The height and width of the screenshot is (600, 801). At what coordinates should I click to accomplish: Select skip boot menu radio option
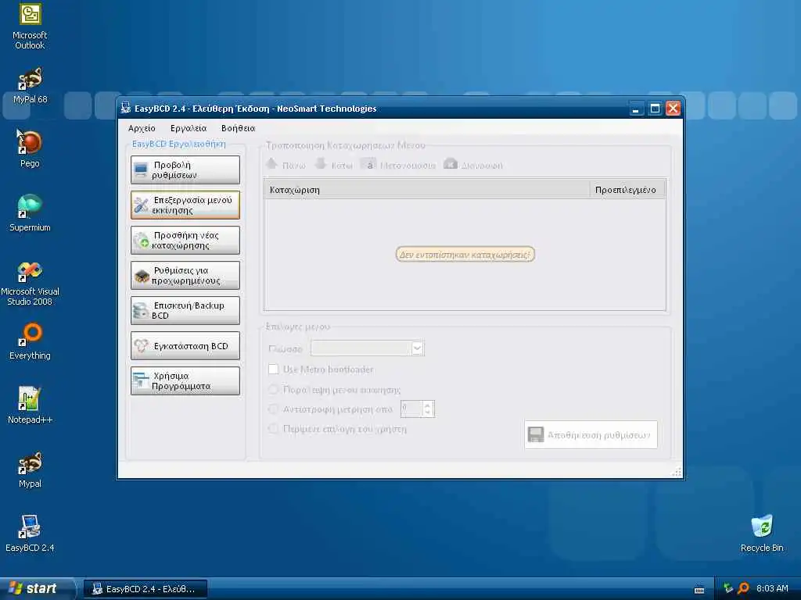pos(273,389)
